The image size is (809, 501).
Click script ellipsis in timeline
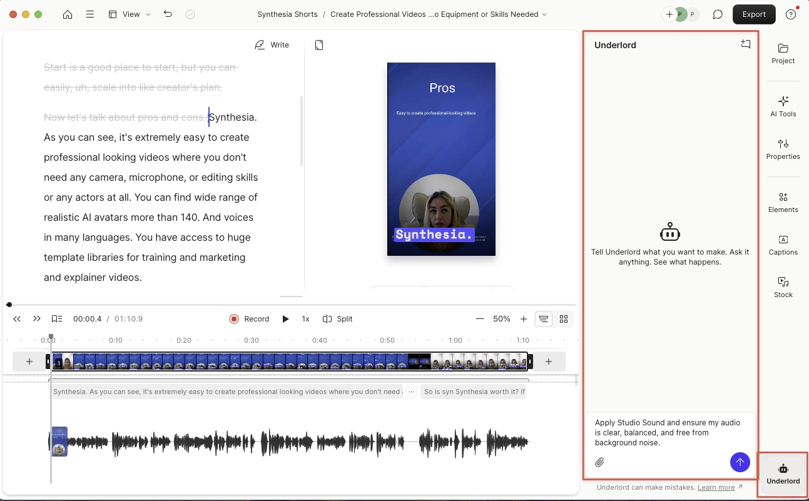[x=411, y=392]
